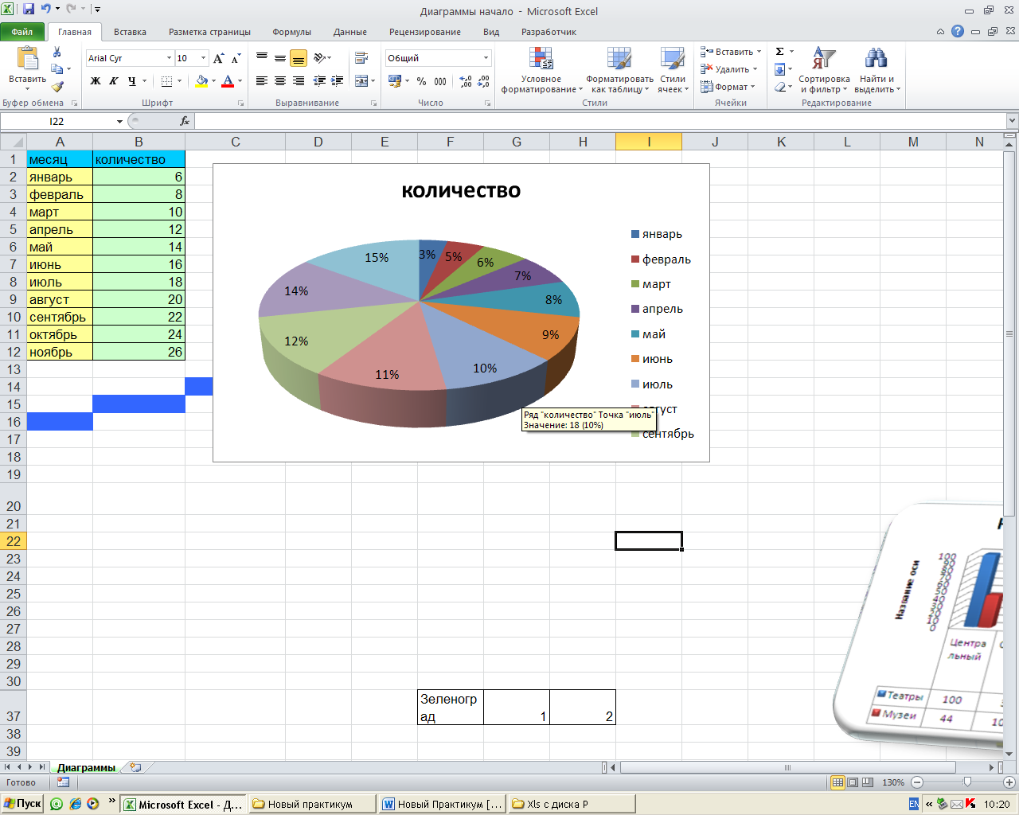This screenshot has height=815, width=1019.
Task: Click the comma style 000 icon
Action: [x=440, y=81]
